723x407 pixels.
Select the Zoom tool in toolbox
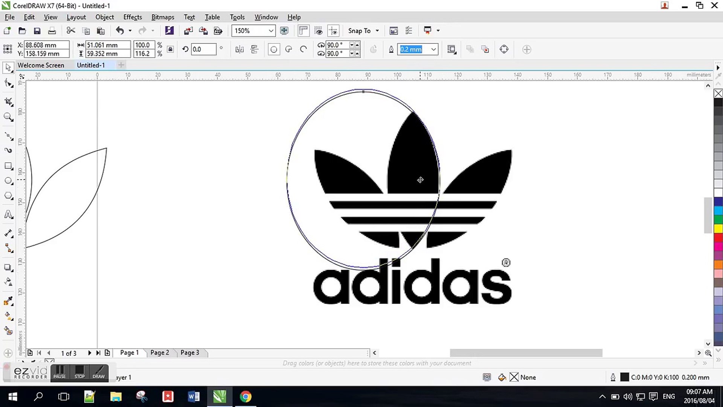[x=8, y=117]
